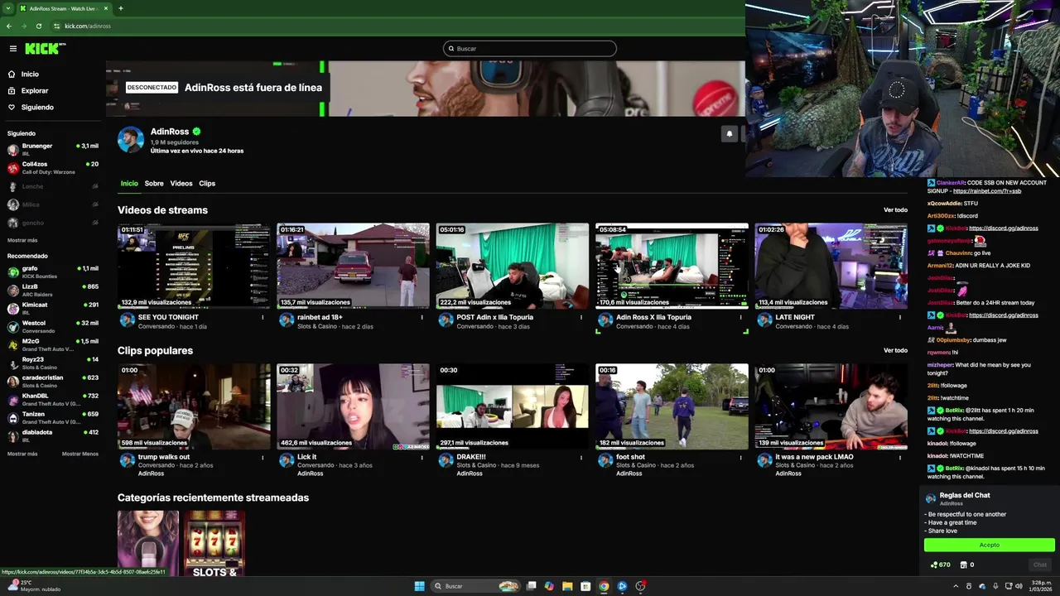Viewport: 1060px width, 596px height.
Task: Click Ver todo for Videos de streams
Action: pos(895,210)
